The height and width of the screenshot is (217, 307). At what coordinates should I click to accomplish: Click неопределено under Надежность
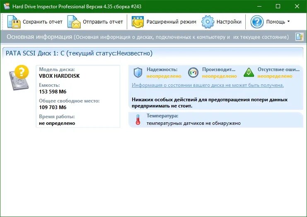coord(164,76)
